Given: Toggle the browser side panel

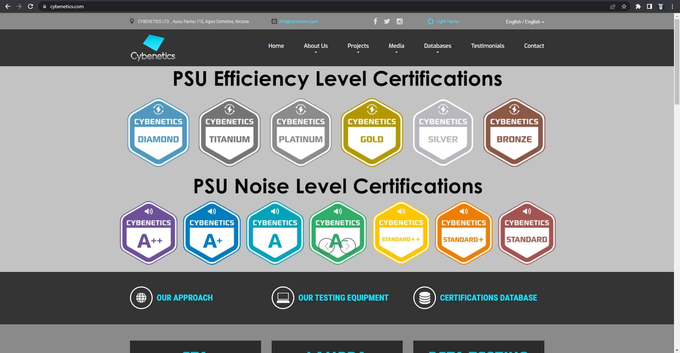Looking at the screenshot, I should click(x=650, y=6).
